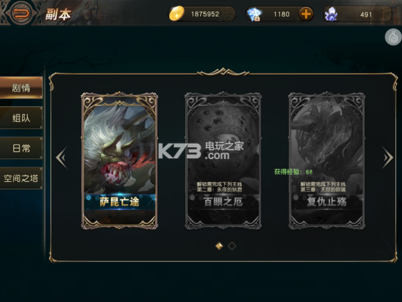The image size is (402, 302).
Task: Select the second page diamond indicator
Action: click(232, 246)
